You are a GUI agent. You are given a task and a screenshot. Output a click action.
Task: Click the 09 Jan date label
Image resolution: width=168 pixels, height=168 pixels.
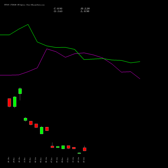62,160
